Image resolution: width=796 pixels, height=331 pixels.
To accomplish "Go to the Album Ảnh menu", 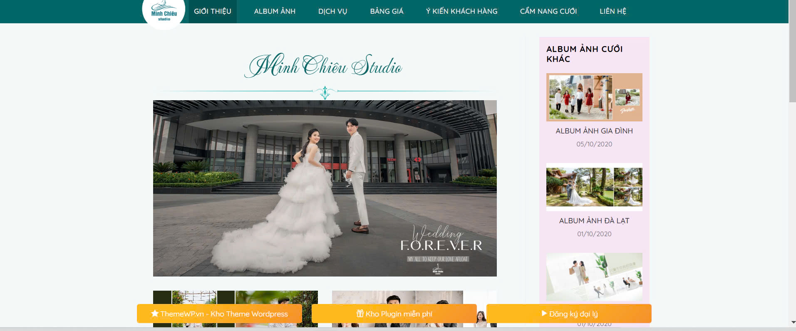I will tap(275, 11).
